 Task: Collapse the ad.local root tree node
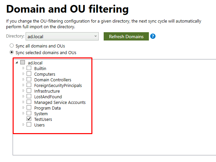click(x=17, y=62)
